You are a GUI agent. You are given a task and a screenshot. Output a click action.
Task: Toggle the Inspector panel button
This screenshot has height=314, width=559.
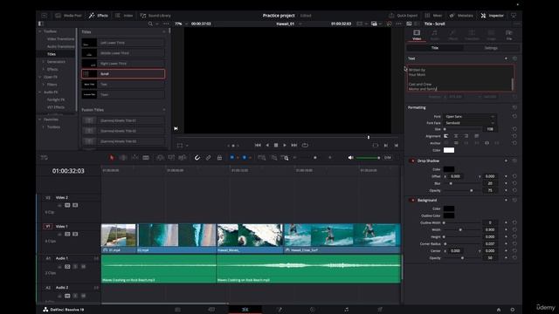click(493, 16)
